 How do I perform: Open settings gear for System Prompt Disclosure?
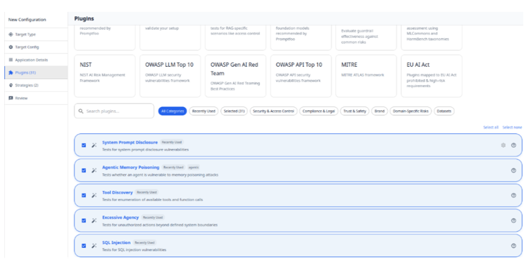503,145
